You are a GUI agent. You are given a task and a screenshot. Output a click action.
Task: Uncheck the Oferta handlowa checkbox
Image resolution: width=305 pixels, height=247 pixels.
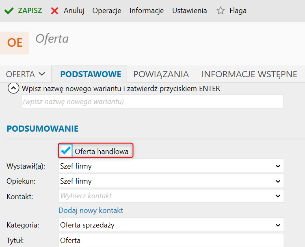pos(65,150)
